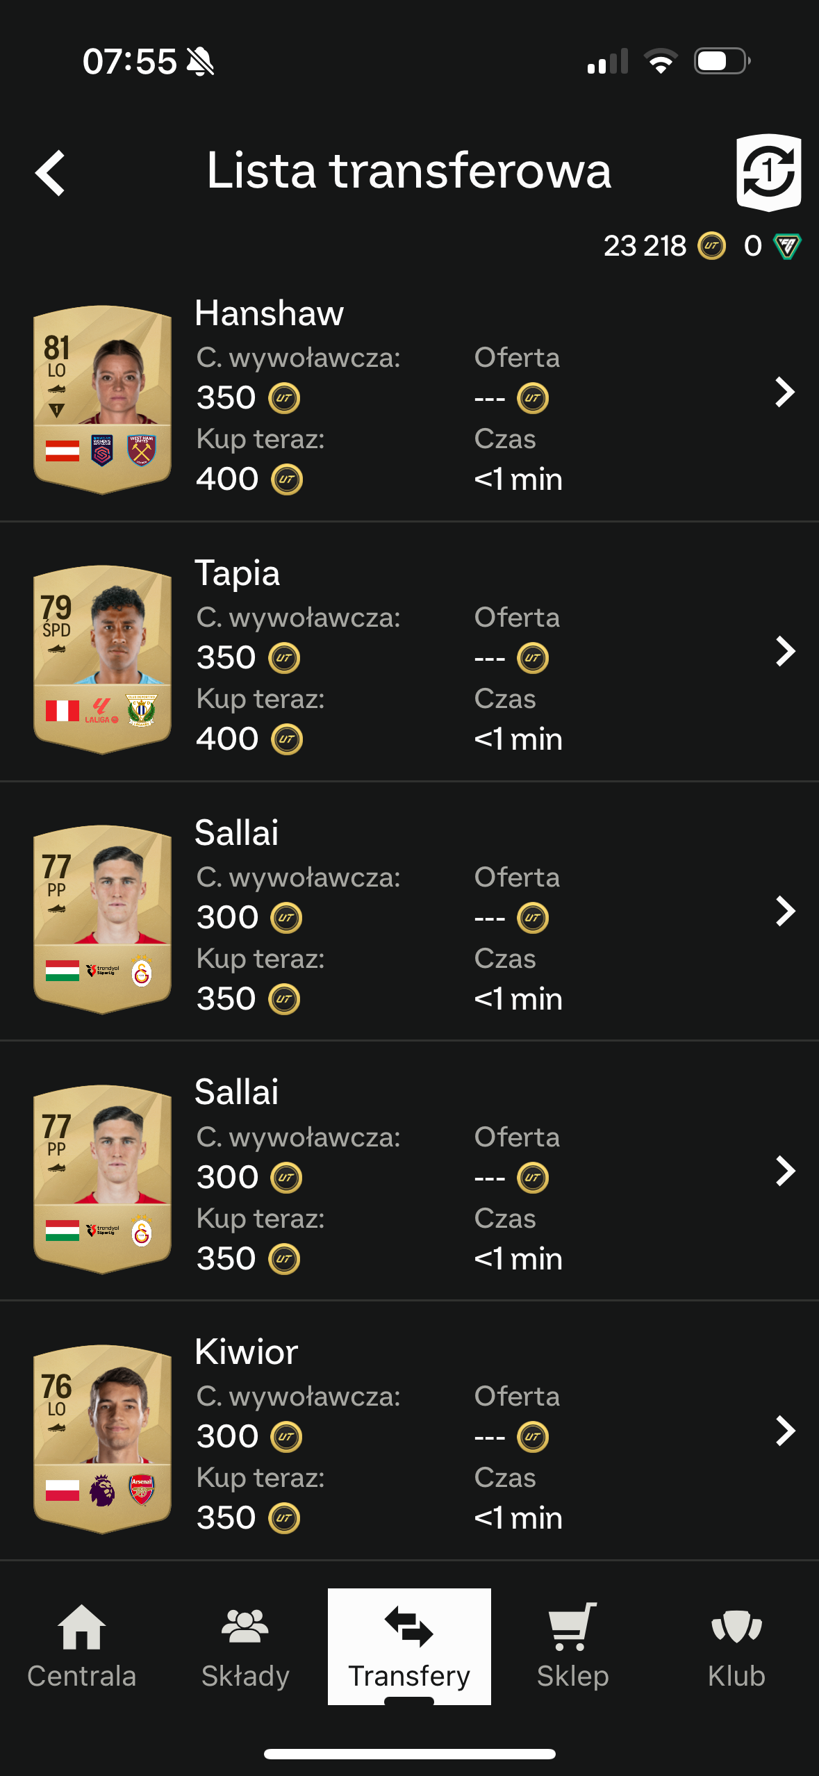Tap the home indicator bar

pos(409,1754)
